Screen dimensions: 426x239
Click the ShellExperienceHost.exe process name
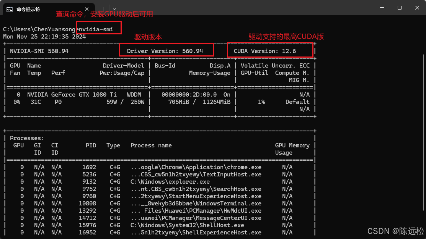[196, 233]
